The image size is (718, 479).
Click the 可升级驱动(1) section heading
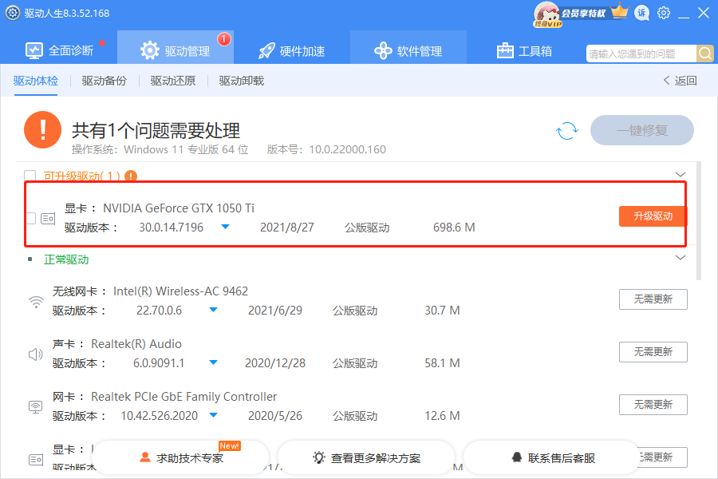[x=82, y=176]
